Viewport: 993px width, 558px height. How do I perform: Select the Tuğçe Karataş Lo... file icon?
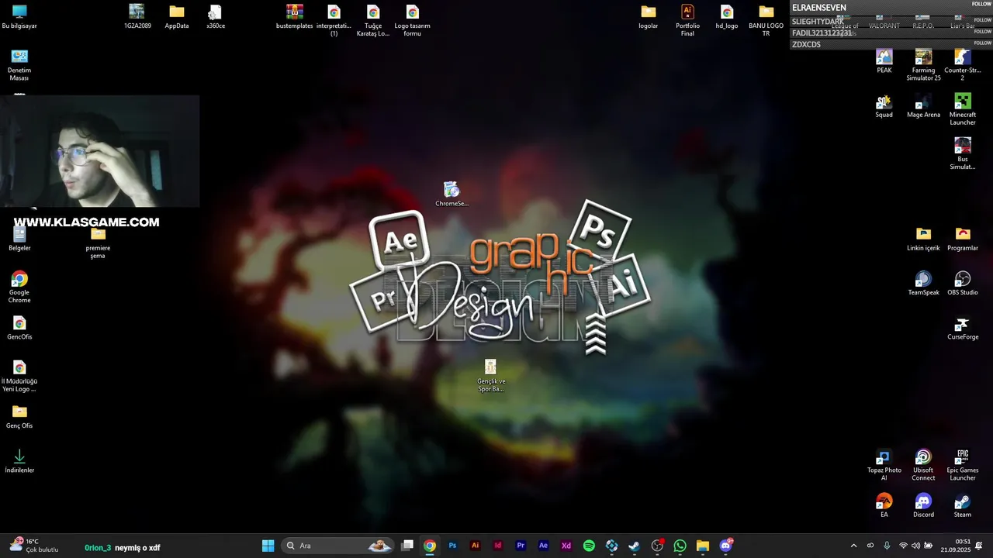[x=373, y=20]
